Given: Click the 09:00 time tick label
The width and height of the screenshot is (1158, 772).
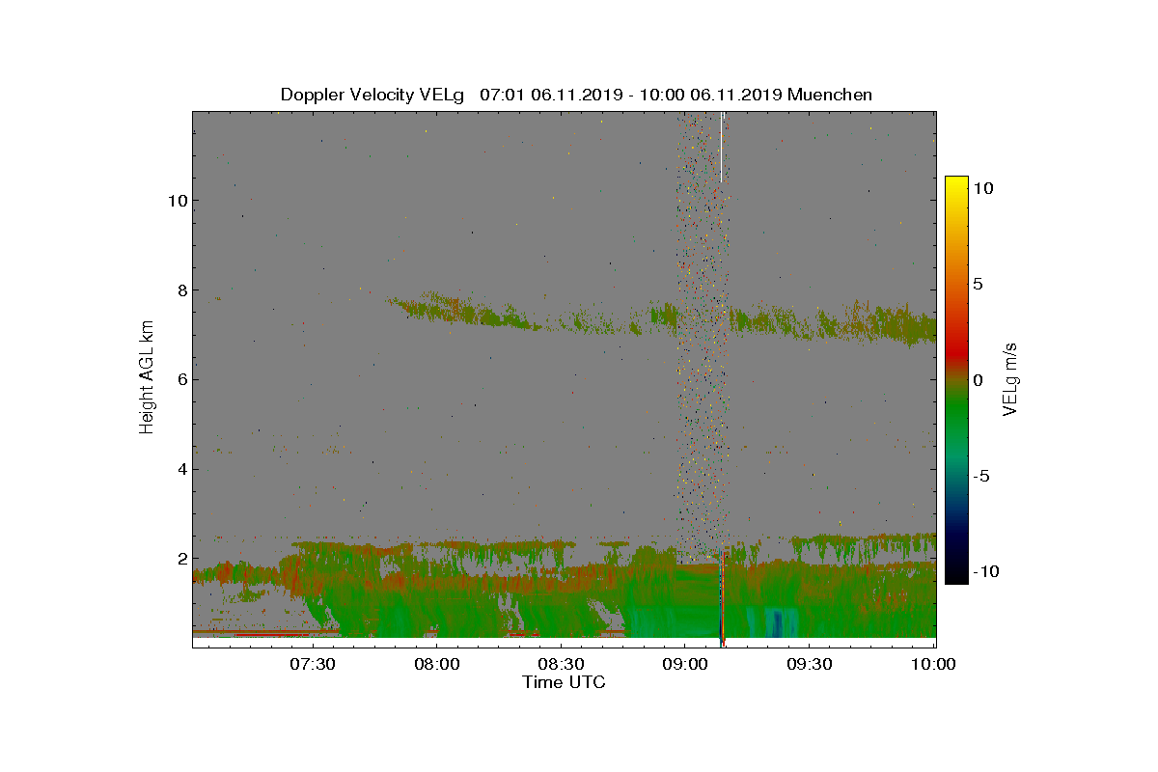Looking at the screenshot, I should 685,664.
